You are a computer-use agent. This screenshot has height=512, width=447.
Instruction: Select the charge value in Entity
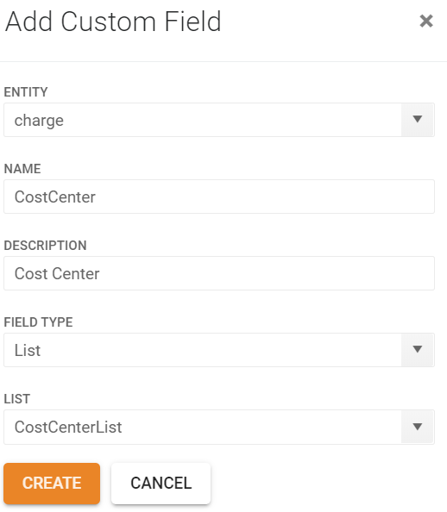[39, 121]
